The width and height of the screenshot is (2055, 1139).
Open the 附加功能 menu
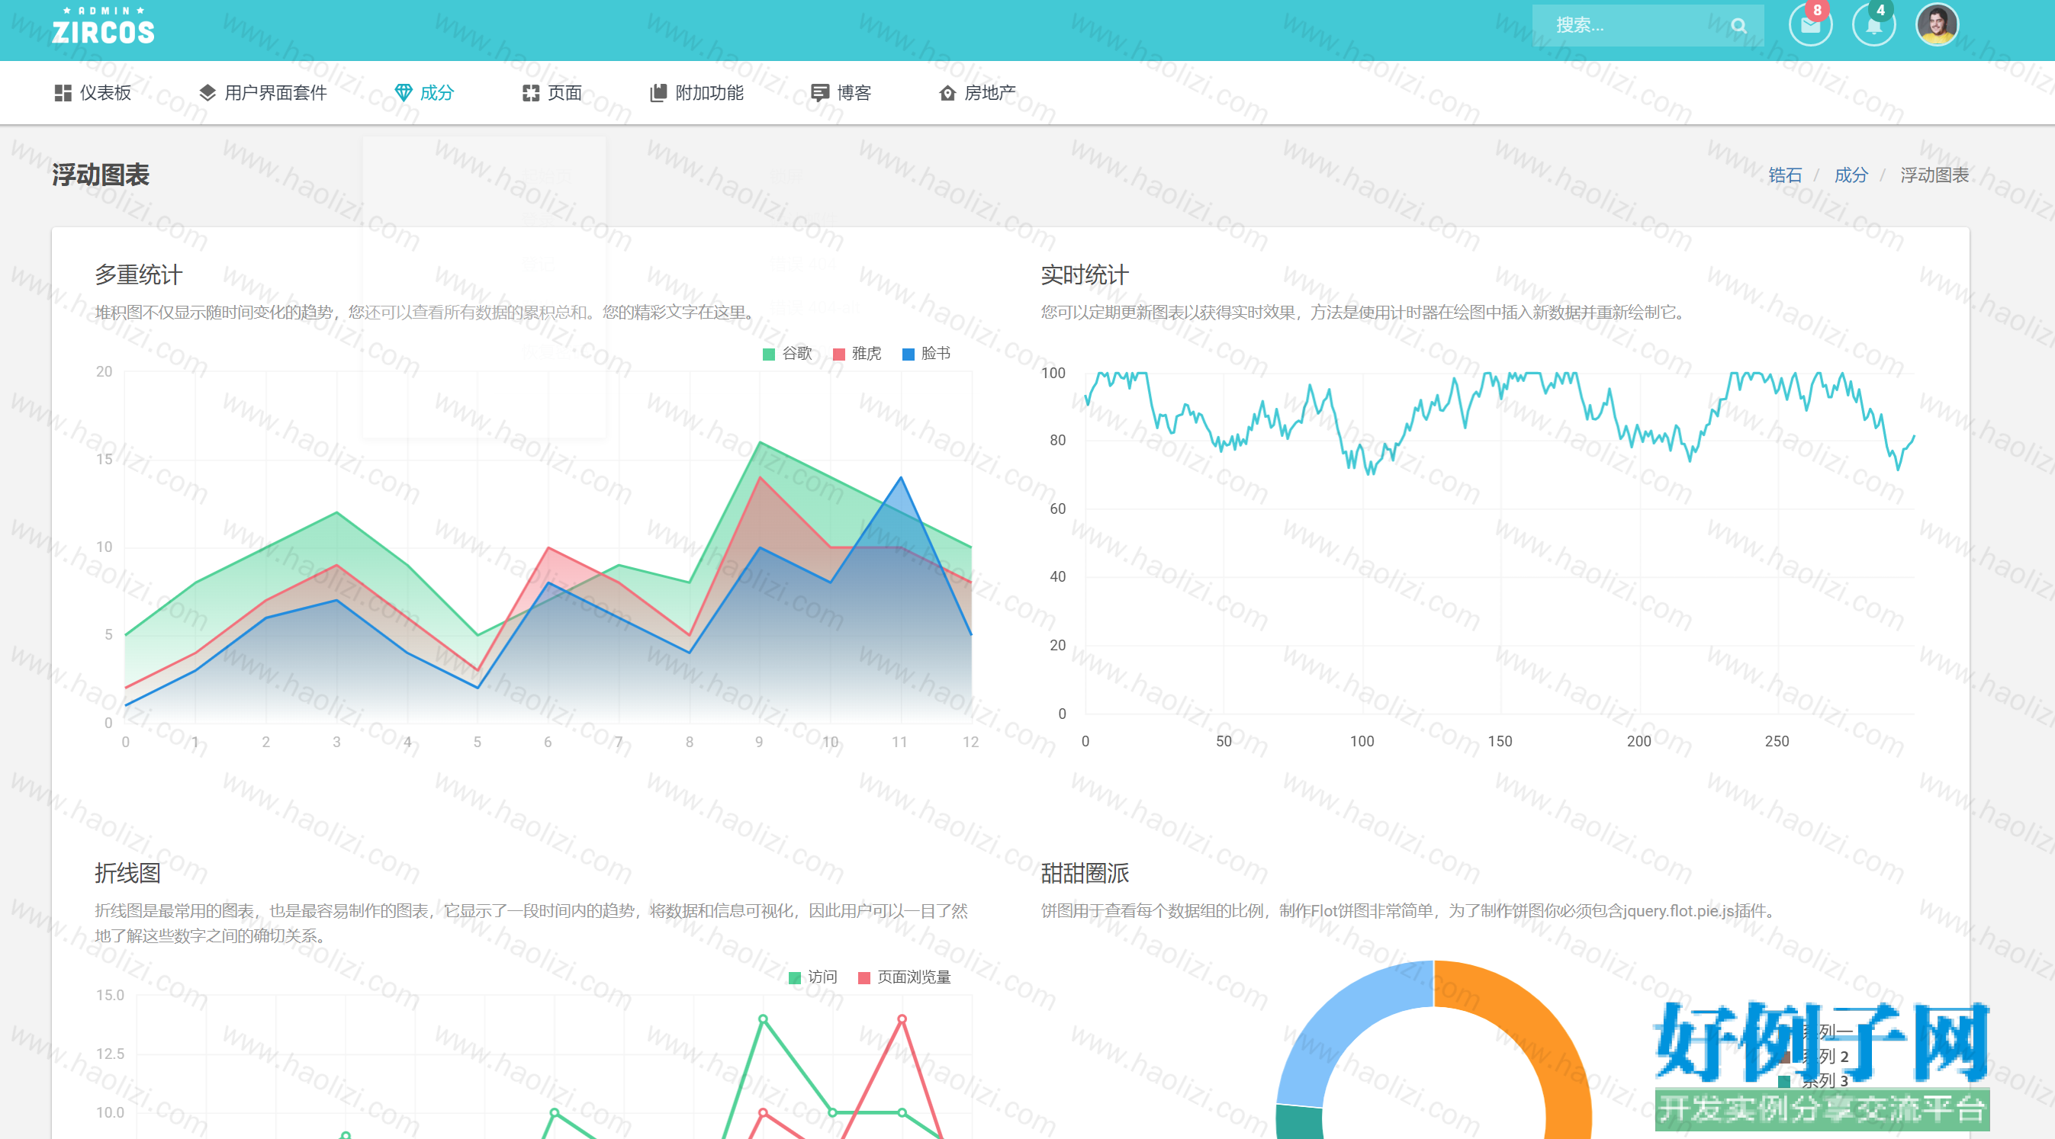(x=696, y=93)
